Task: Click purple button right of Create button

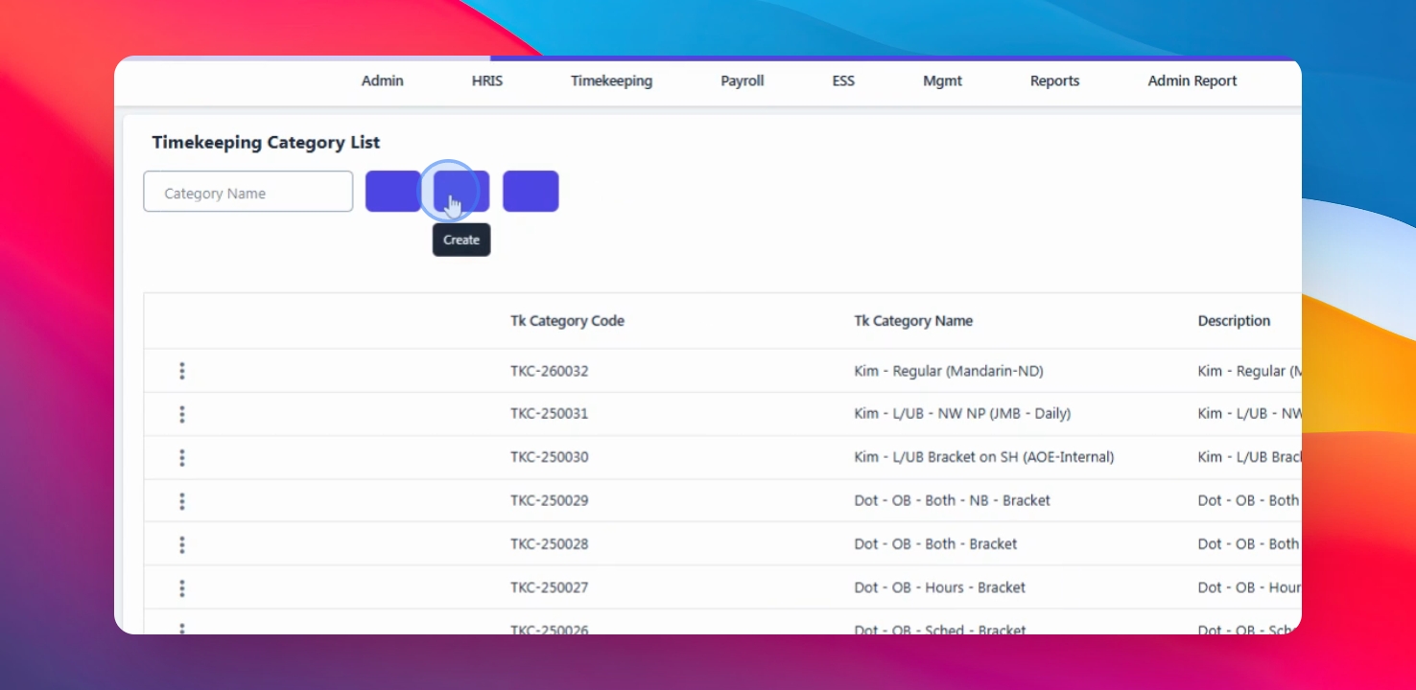Action: (531, 192)
